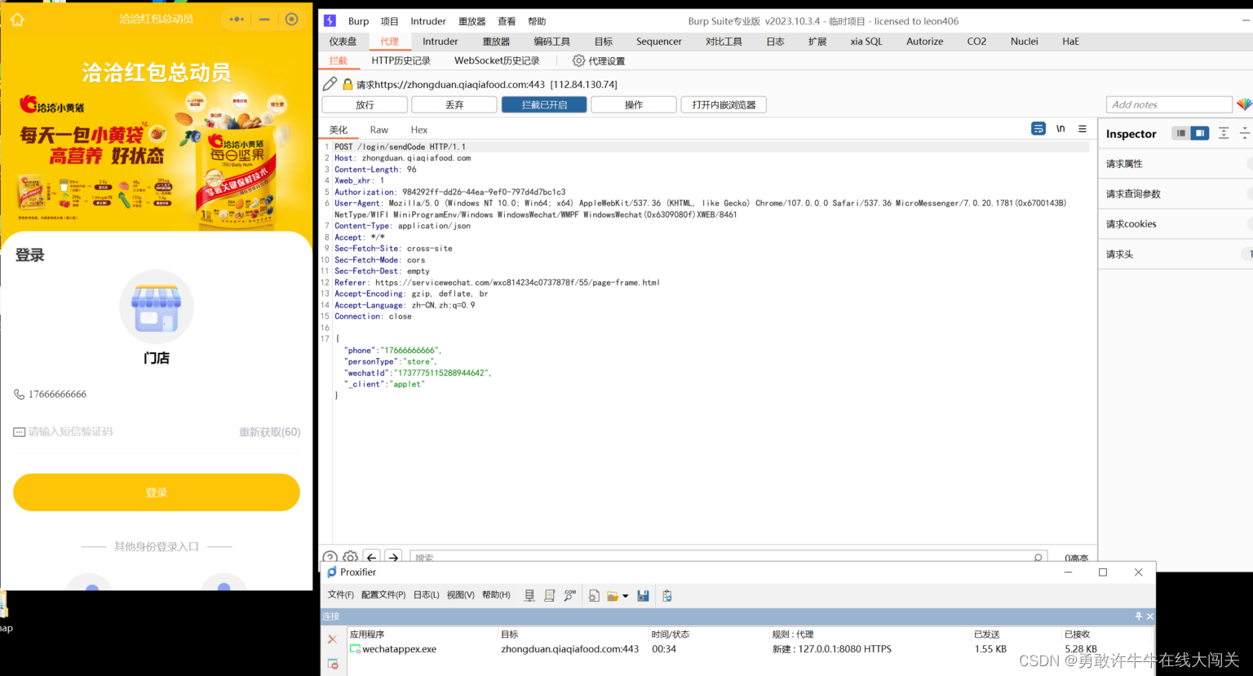The image size is (1253, 676).
Task: Tap the home icon in the mini-program header
Action: (17, 20)
